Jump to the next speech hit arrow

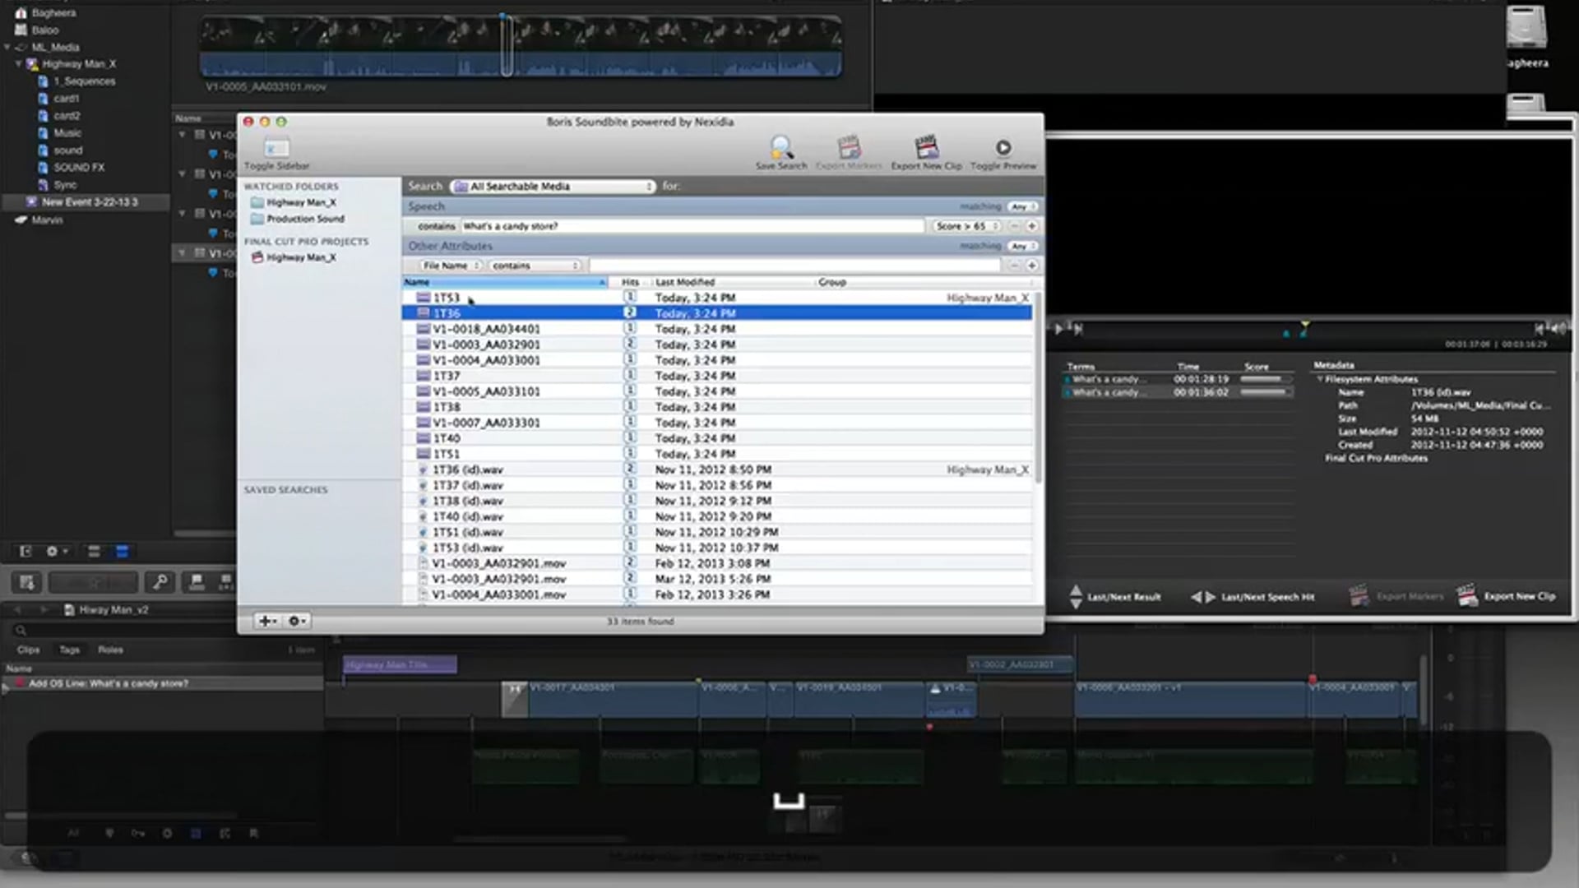pyautogui.click(x=1211, y=597)
